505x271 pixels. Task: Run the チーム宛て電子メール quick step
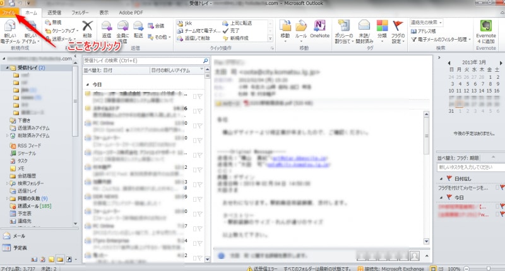(198, 31)
